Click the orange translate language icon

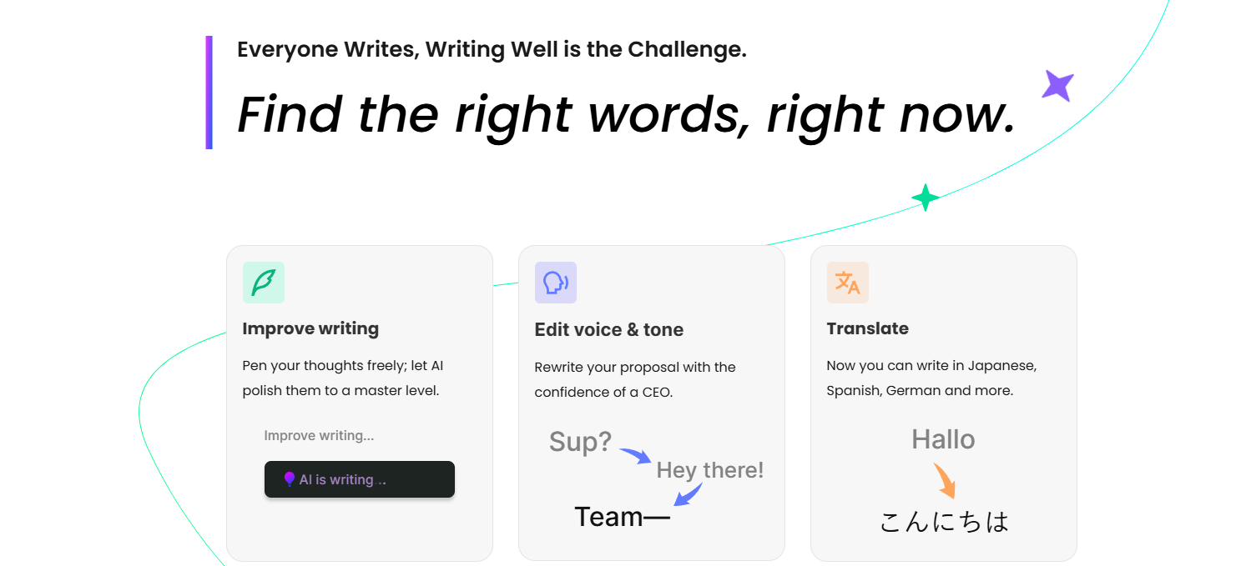point(848,283)
